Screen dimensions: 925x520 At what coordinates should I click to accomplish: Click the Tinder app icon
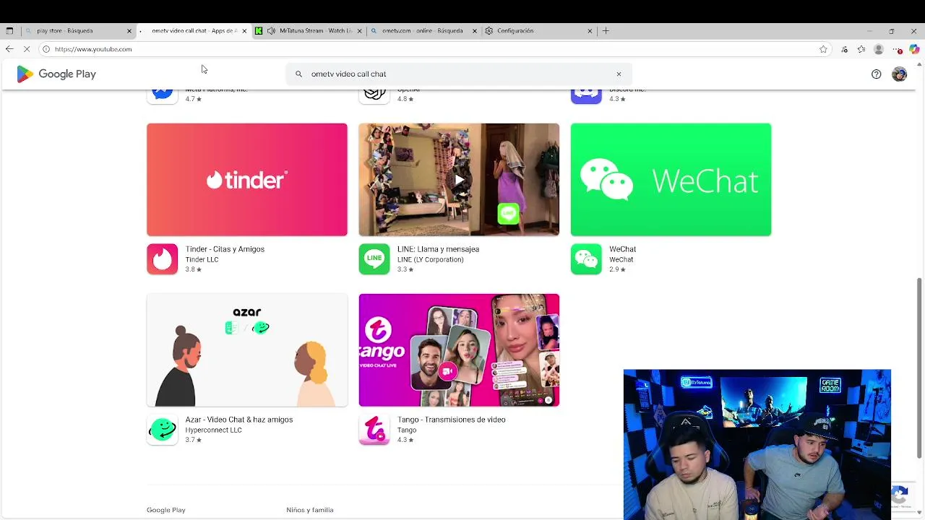(162, 259)
